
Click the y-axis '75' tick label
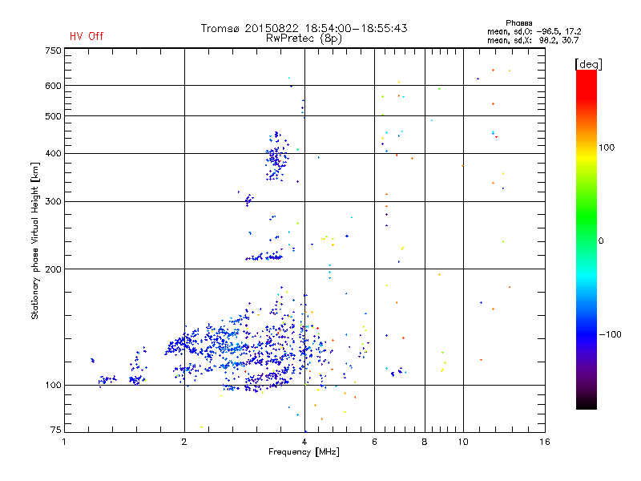[x=56, y=430]
